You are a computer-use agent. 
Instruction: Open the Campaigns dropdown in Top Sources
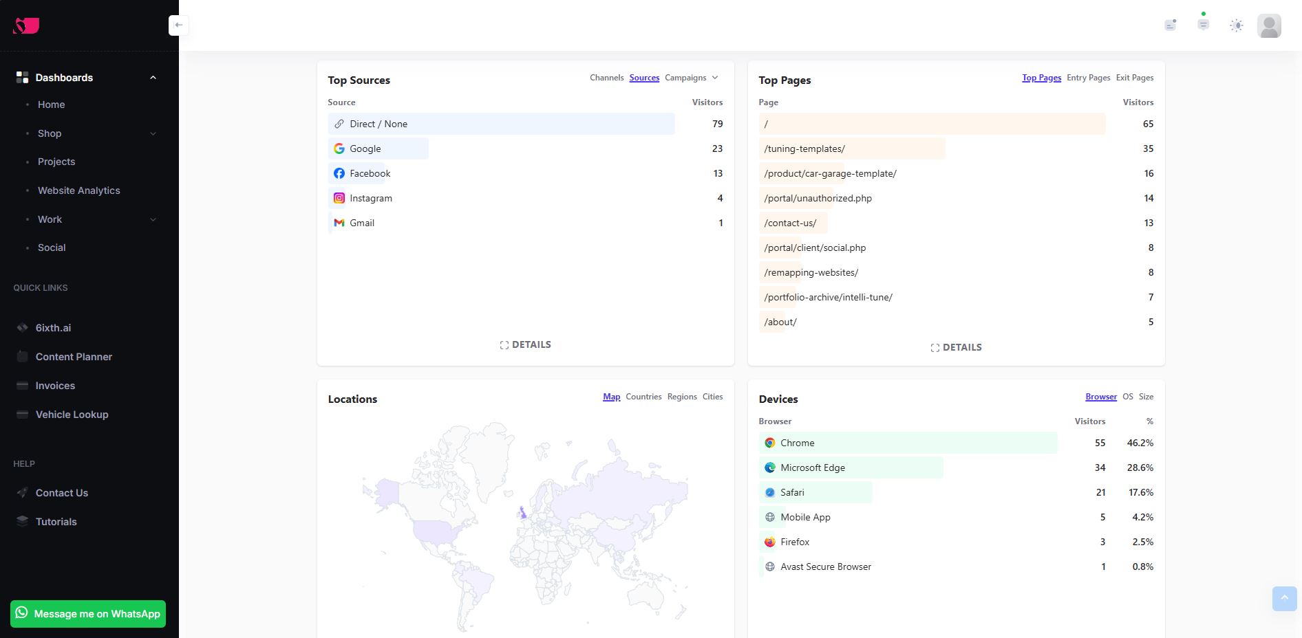[691, 78]
